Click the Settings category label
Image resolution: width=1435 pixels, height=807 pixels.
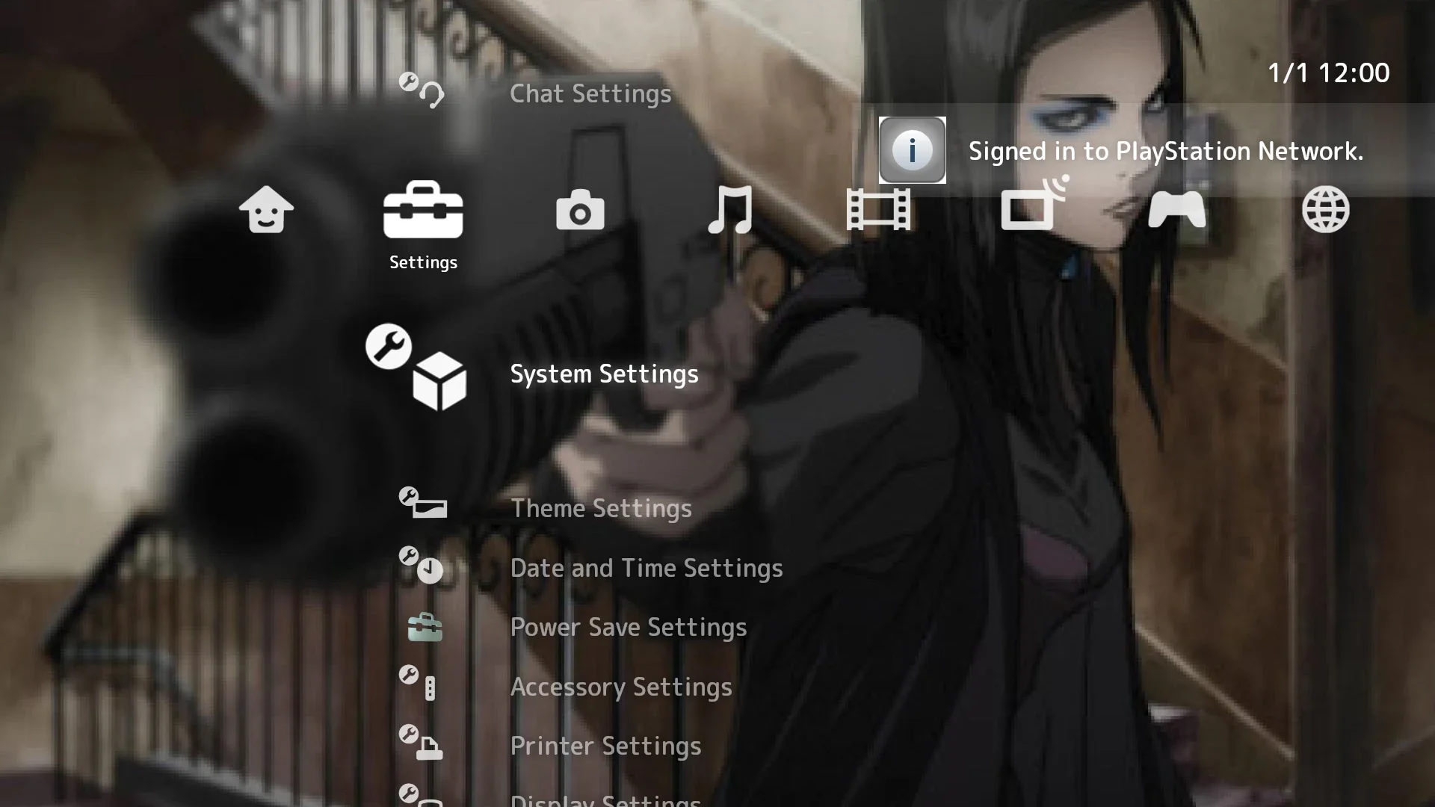point(423,262)
